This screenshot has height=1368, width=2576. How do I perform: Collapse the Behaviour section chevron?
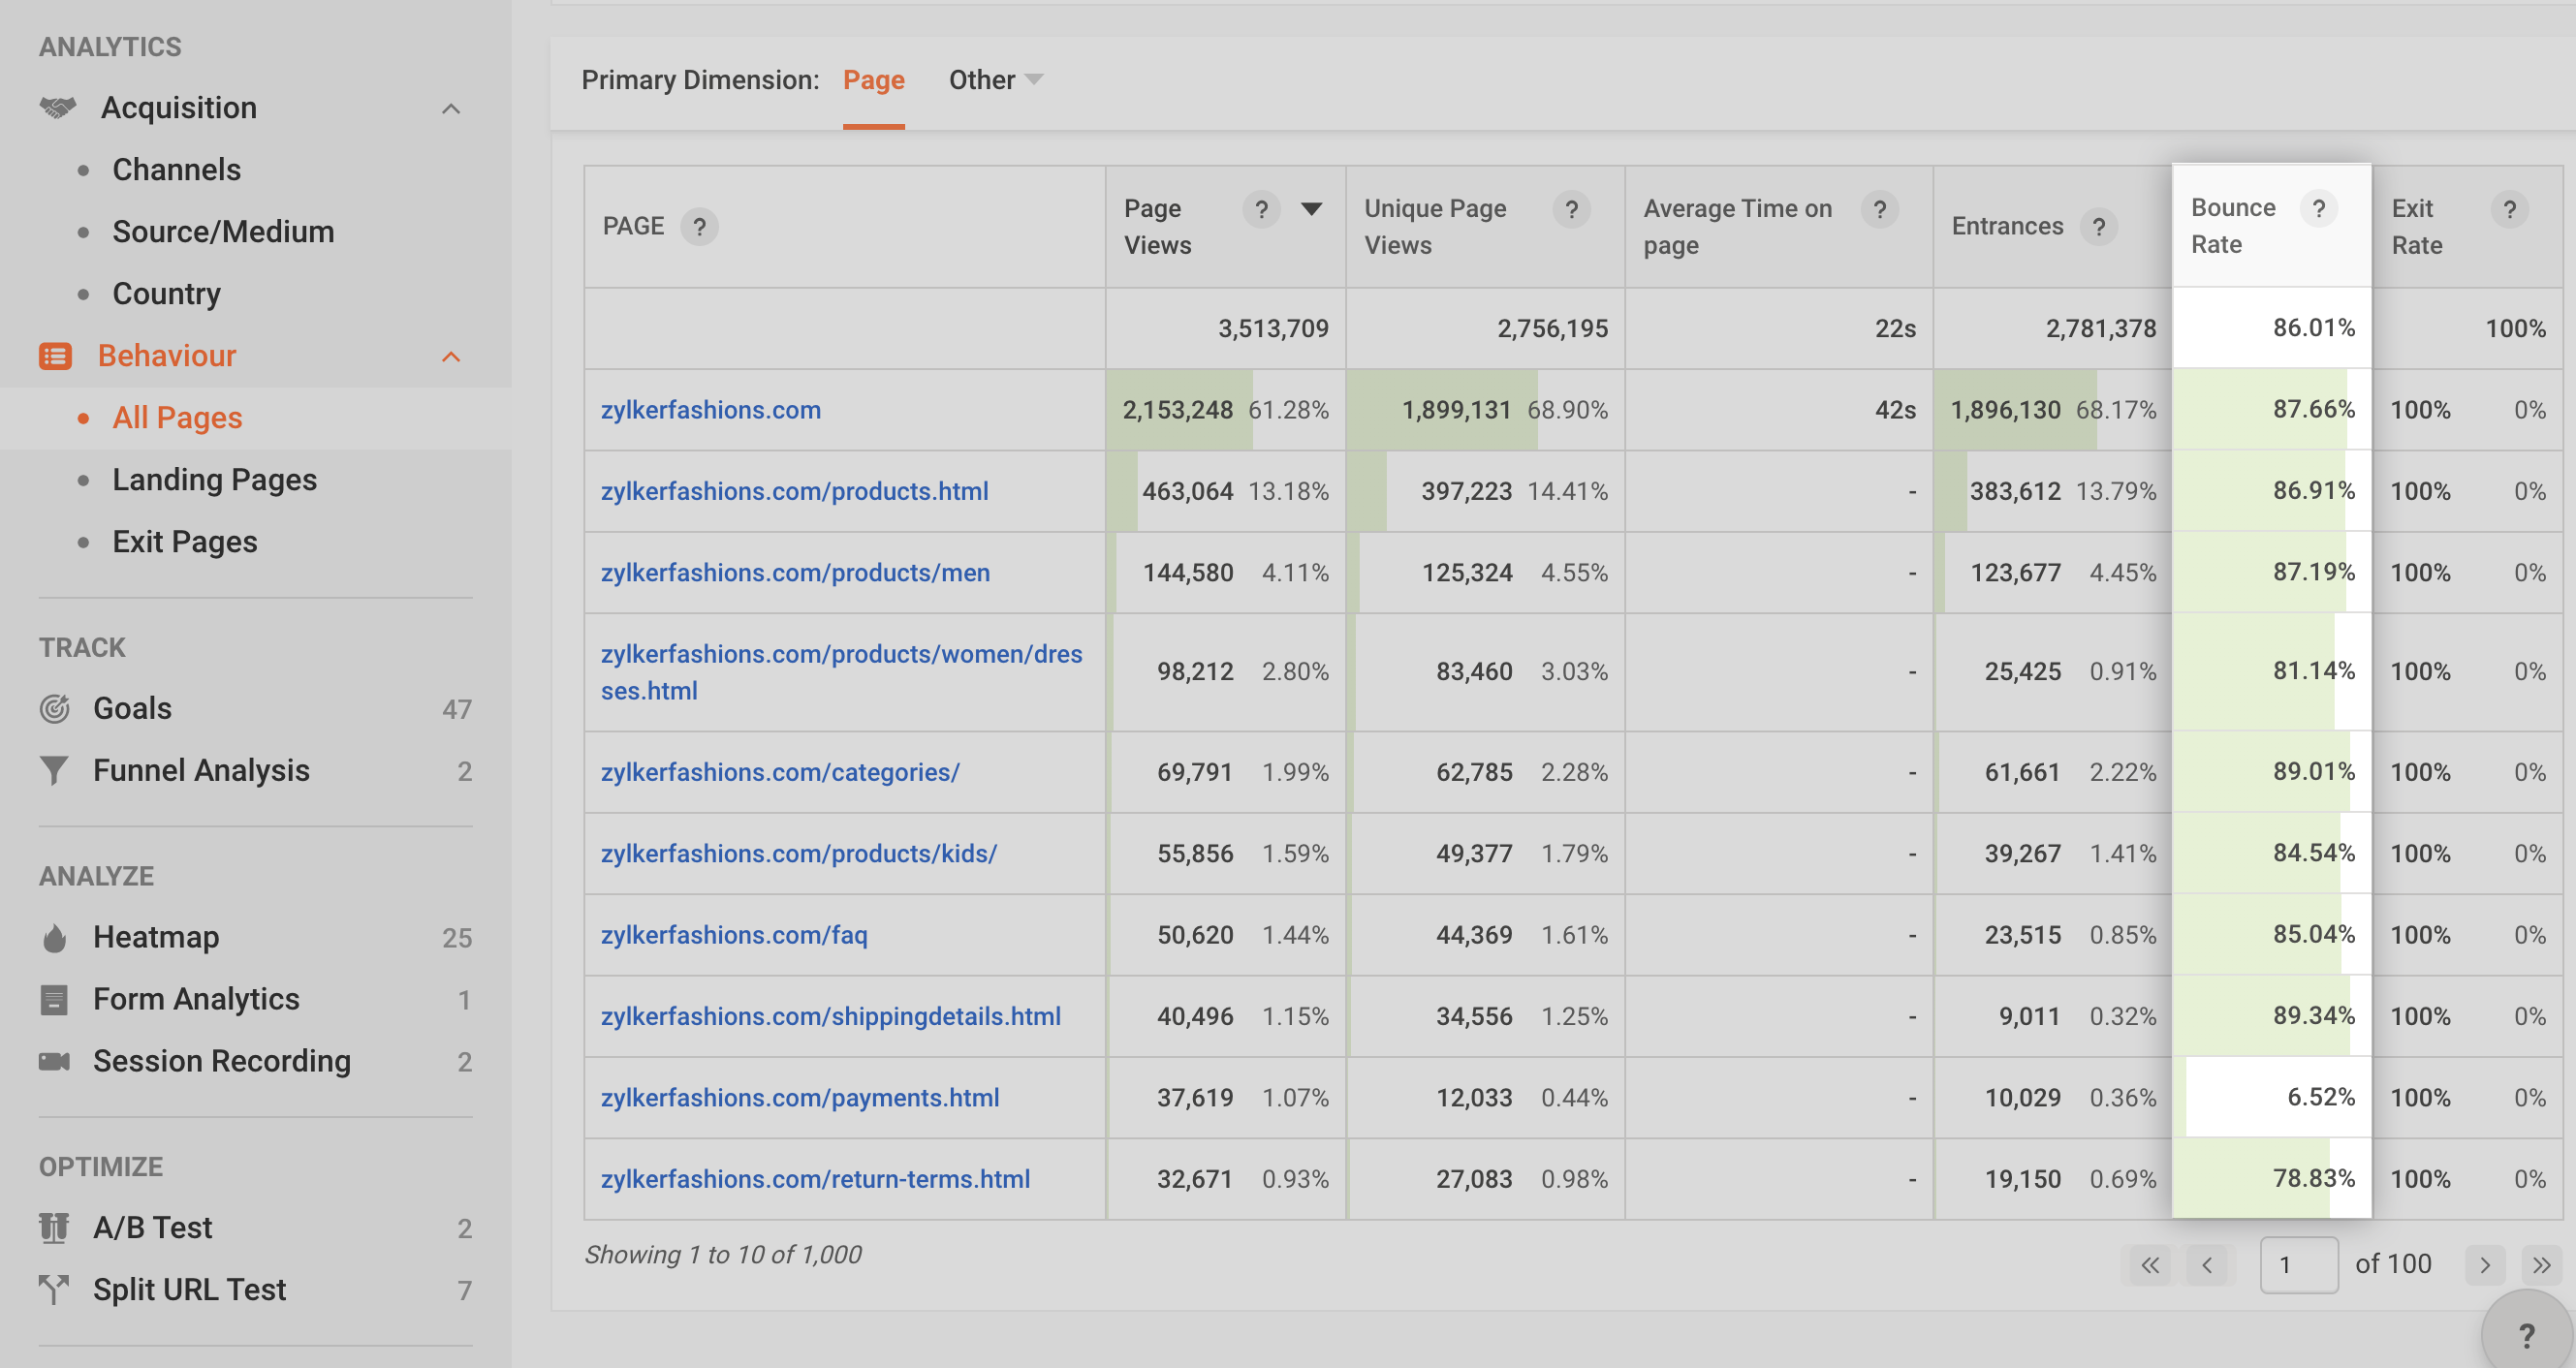coord(451,357)
